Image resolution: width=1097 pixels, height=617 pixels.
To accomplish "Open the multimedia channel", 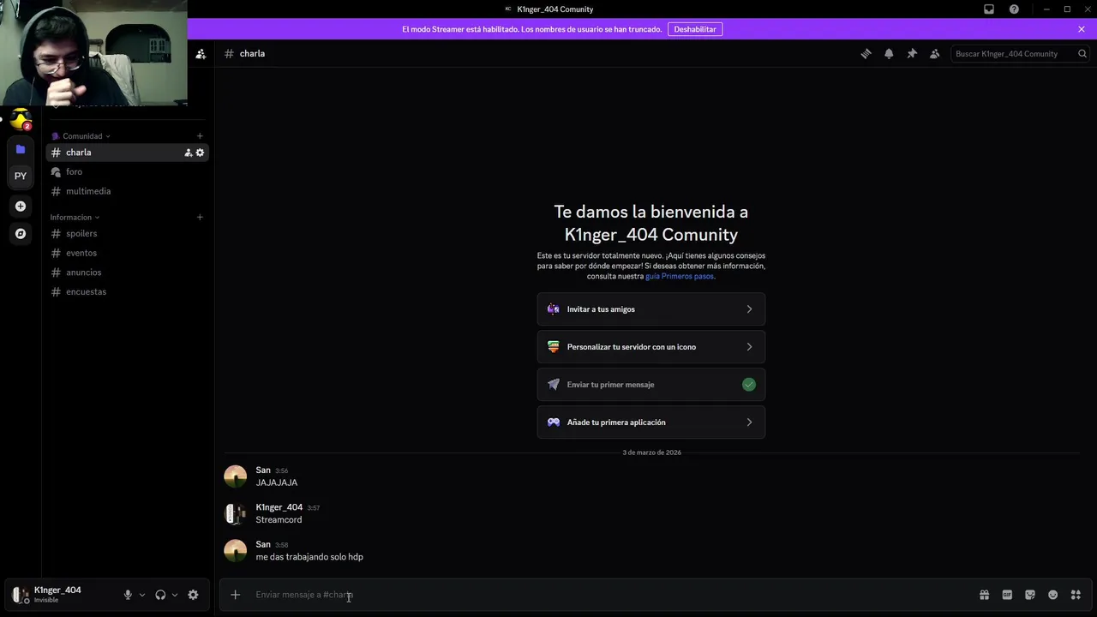I will coord(127,191).
